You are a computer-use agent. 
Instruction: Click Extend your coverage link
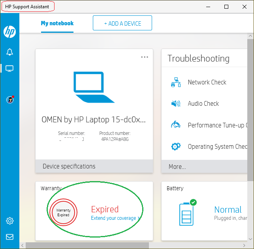(x=115, y=218)
